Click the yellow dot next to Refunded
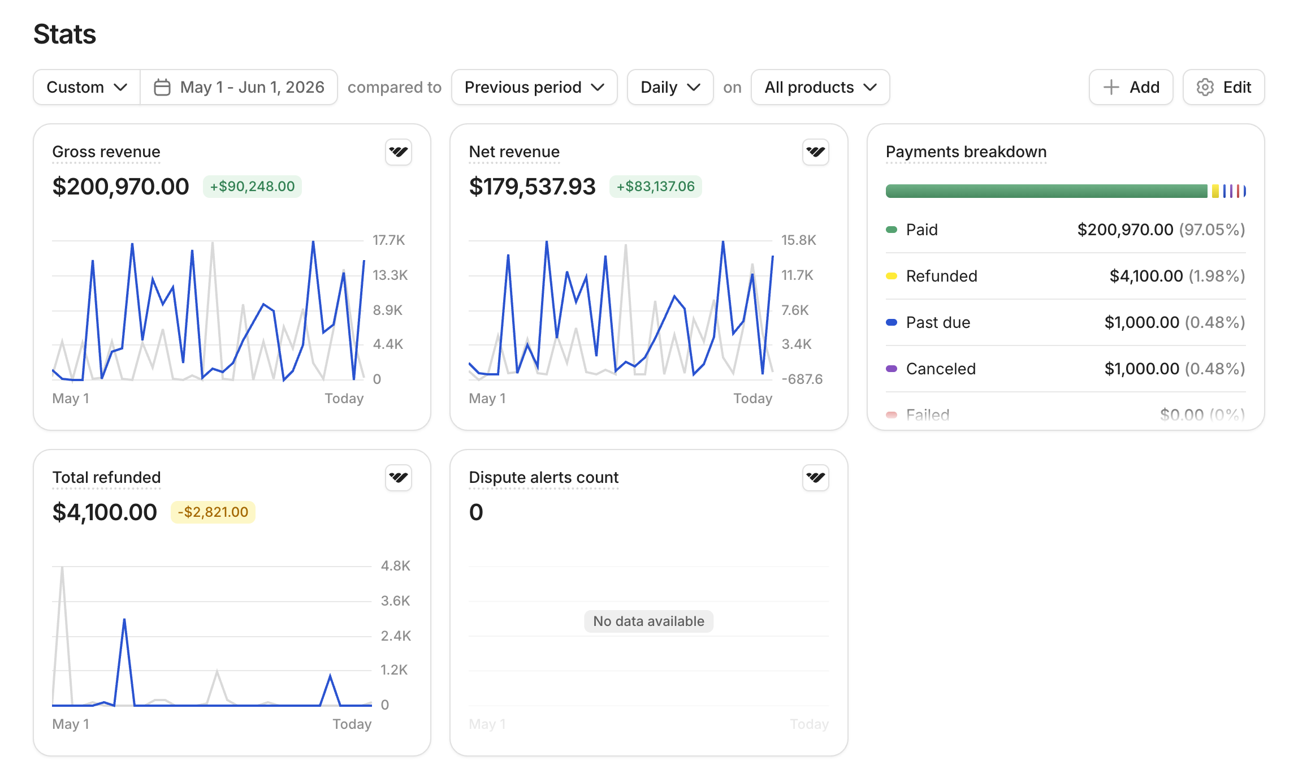Viewport: 1298px width, 769px height. click(x=892, y=276)
